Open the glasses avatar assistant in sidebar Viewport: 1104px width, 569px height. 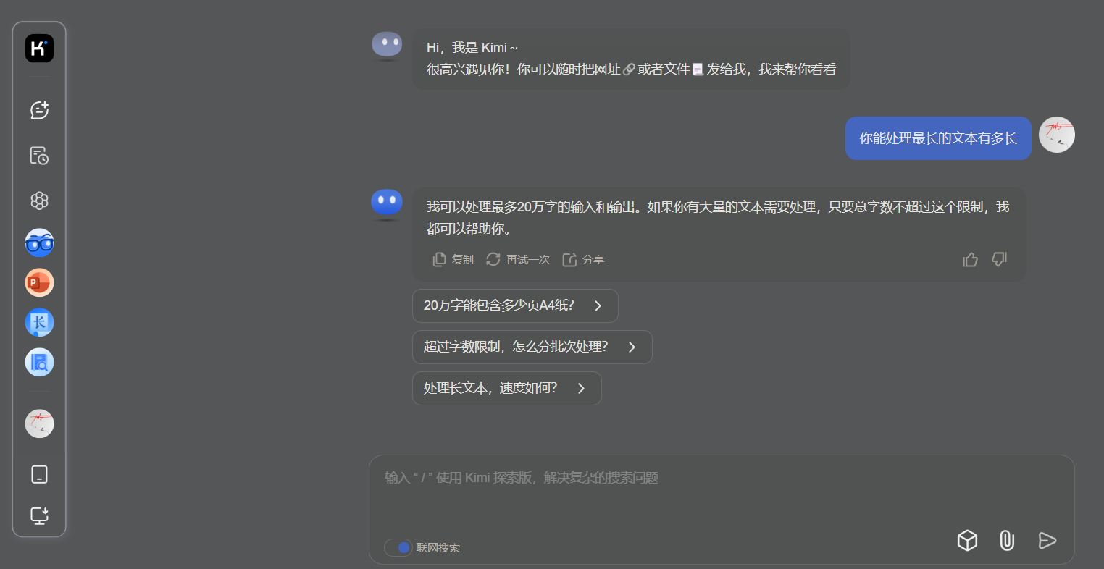pyautogui.click(x=39, y=243)
